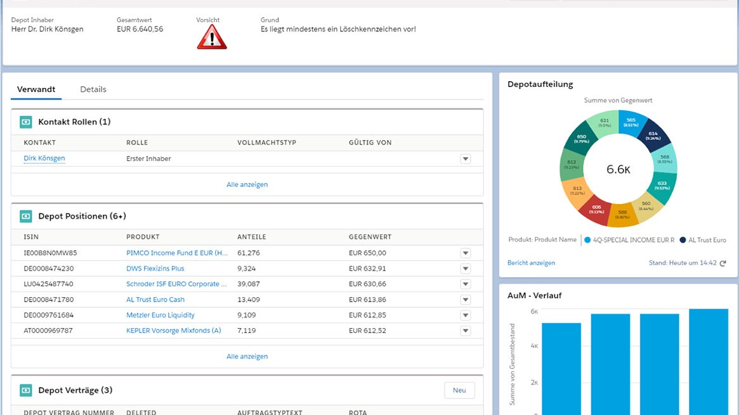Screen dimensions: 739x415
Task: Click the red 606 donut segment
Action: pyautogui.click(x=596, y=209)
